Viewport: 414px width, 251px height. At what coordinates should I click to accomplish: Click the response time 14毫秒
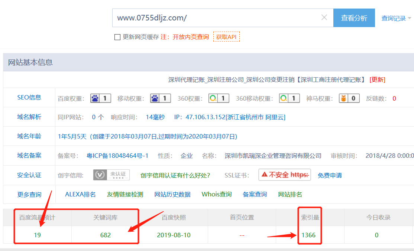pyautogui.click(x=155, y=117)
